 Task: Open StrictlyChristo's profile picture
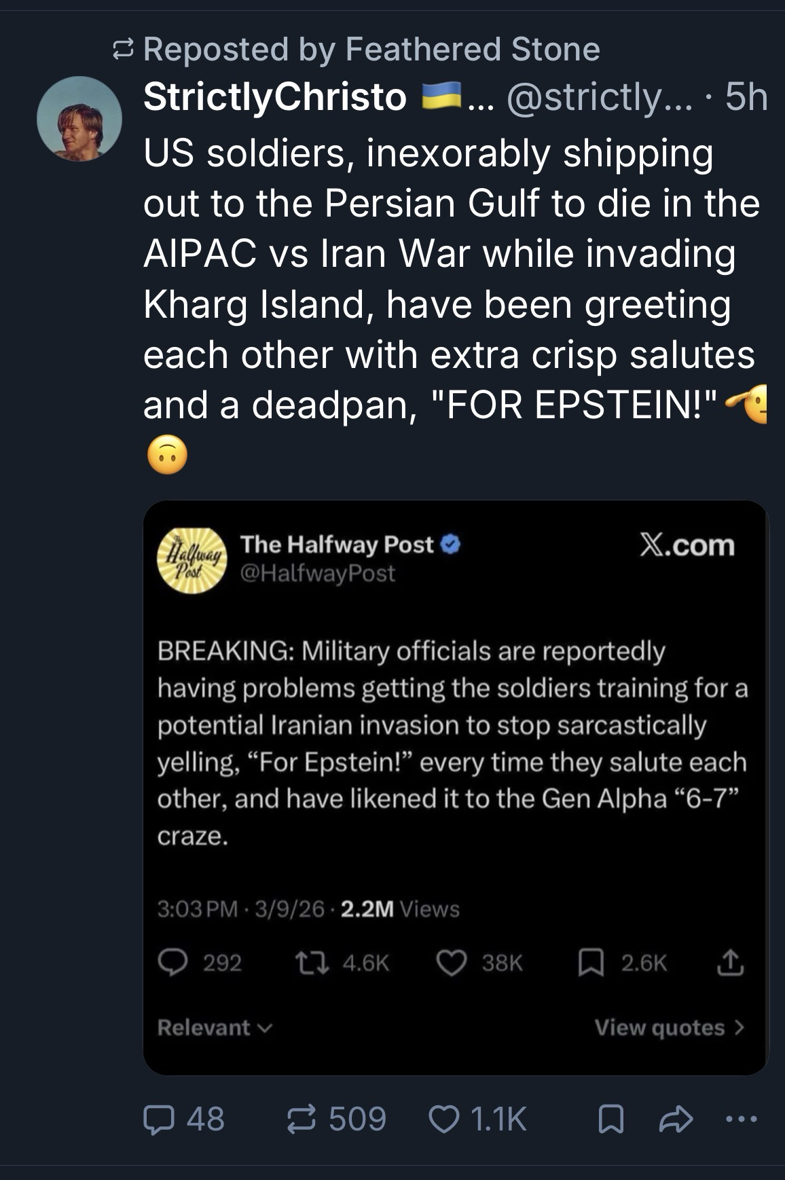tap(79, 119)
